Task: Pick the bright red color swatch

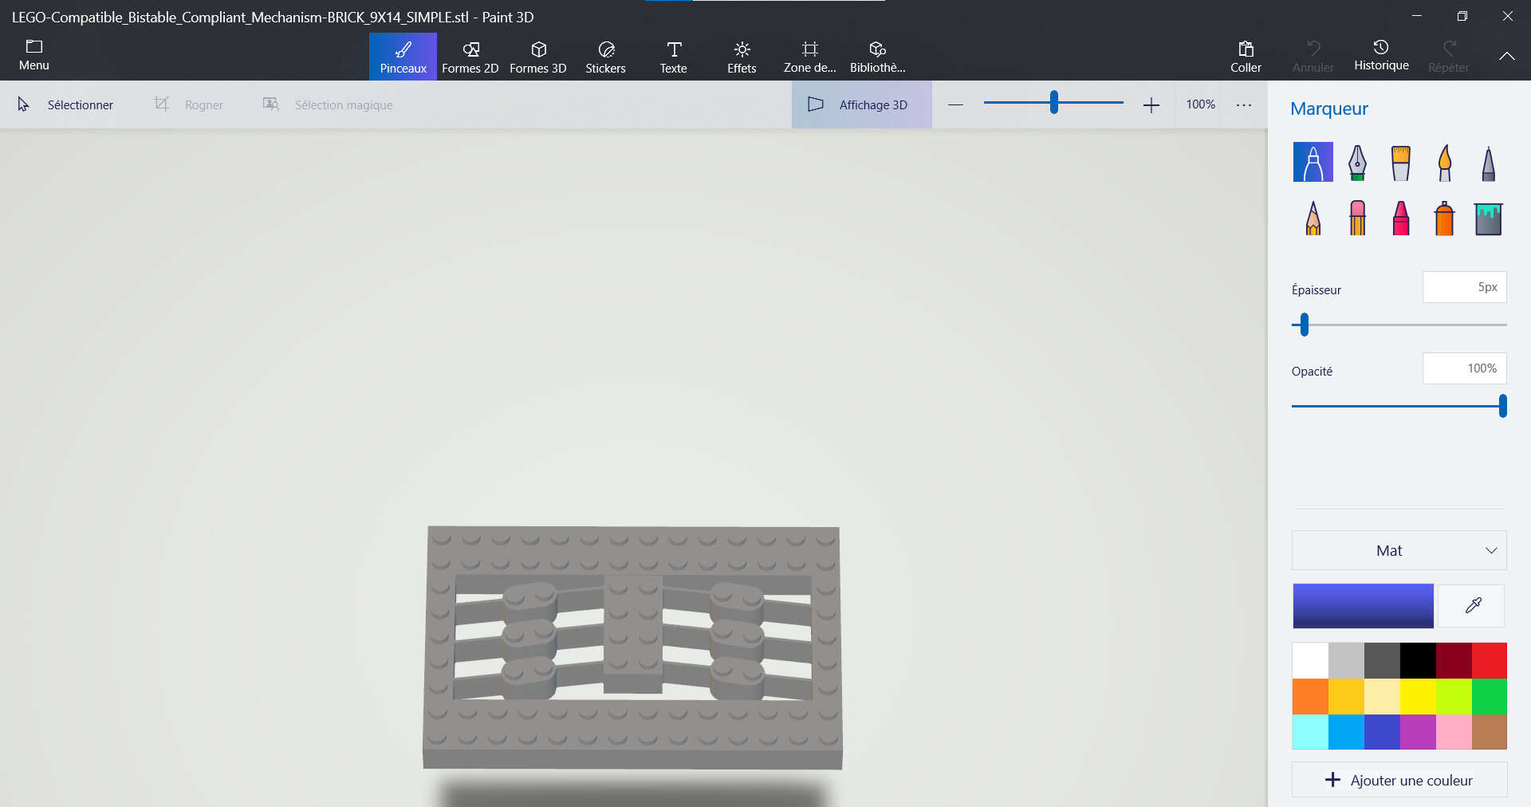Action: (x=1490, y=660)
